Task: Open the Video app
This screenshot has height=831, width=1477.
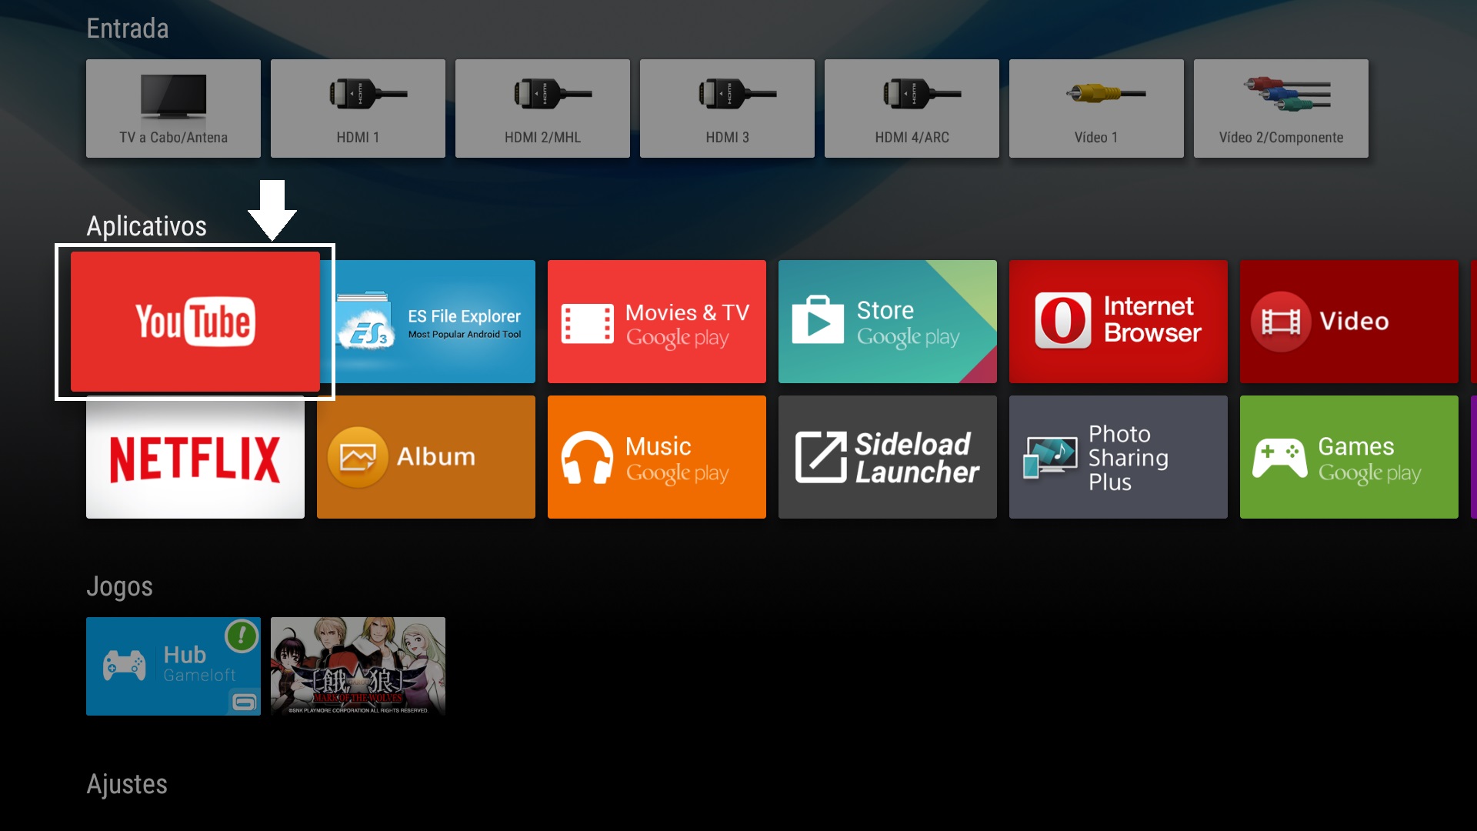Action: tap(1349, 322)
